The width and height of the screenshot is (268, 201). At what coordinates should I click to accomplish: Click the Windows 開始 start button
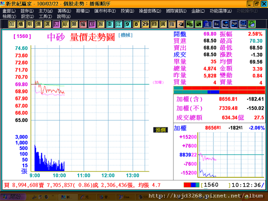[x=13, y=197]
